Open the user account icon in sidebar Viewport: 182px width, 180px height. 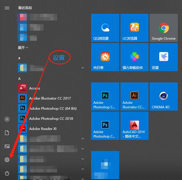point(7,119)
